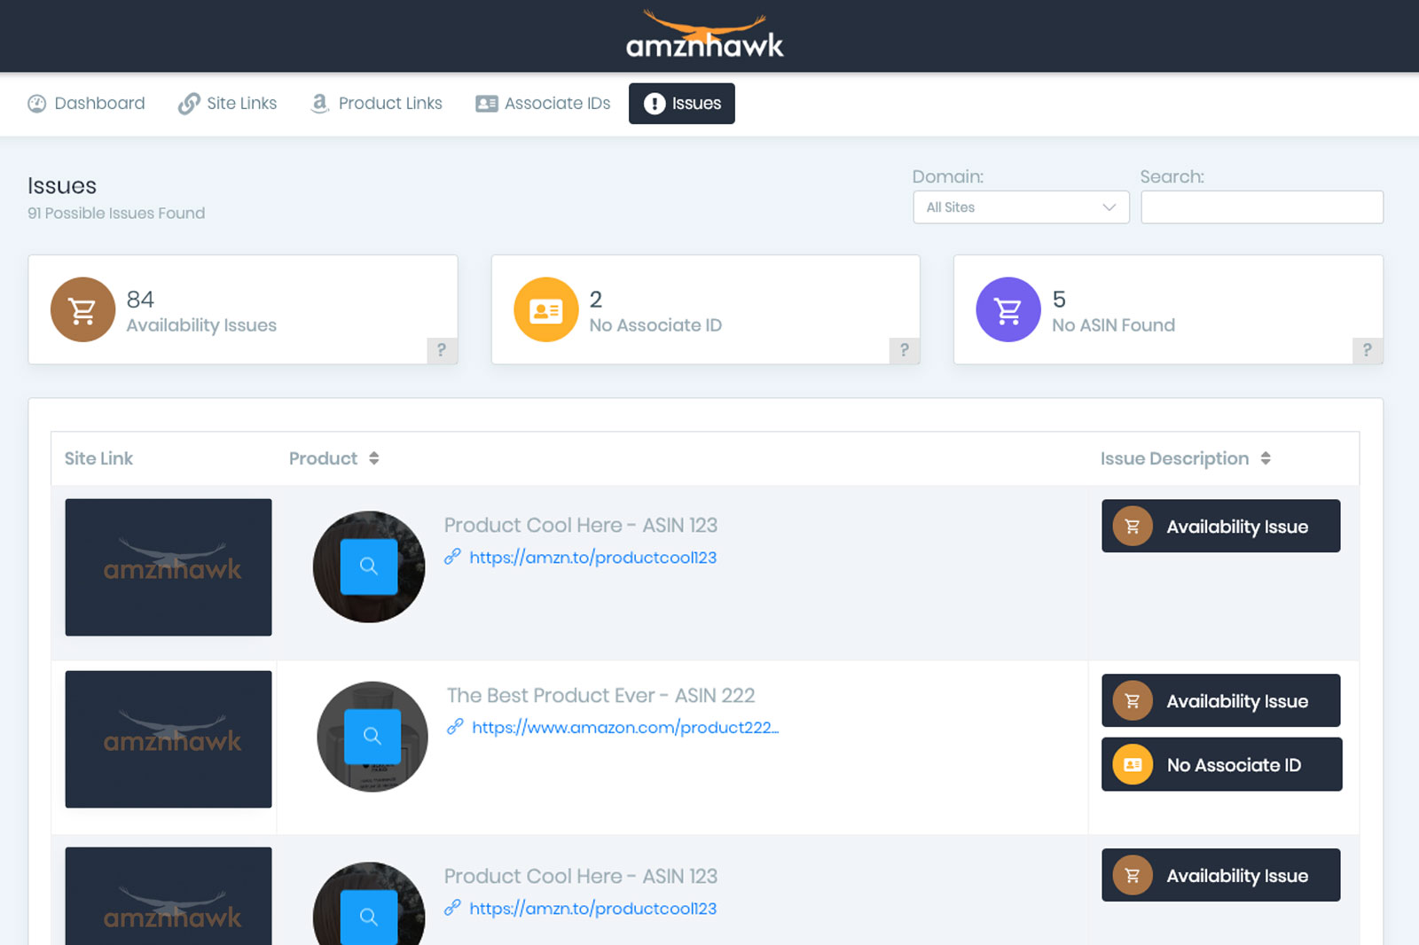This screenshot has height=945, width=1419.
Task: Click the link icon beside third row's productcool123 URL
Action: 452,908
